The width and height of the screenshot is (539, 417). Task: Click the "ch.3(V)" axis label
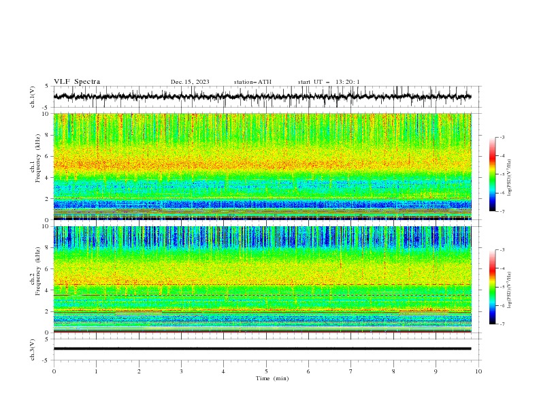click(33, 350)
